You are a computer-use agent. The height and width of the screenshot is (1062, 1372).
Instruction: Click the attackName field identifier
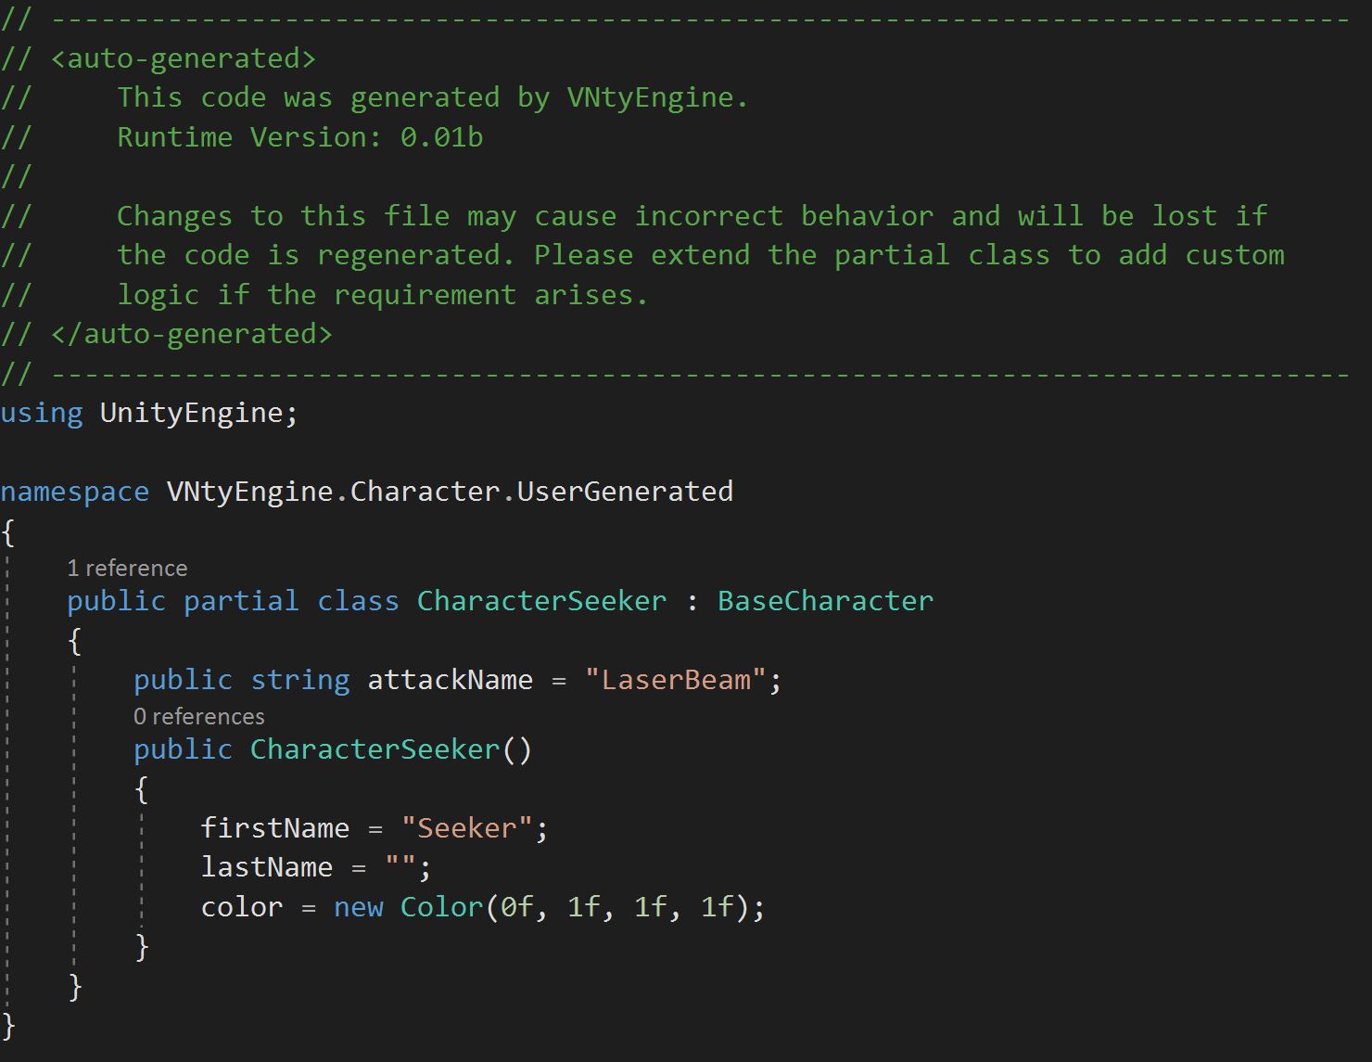pos(450,680)
